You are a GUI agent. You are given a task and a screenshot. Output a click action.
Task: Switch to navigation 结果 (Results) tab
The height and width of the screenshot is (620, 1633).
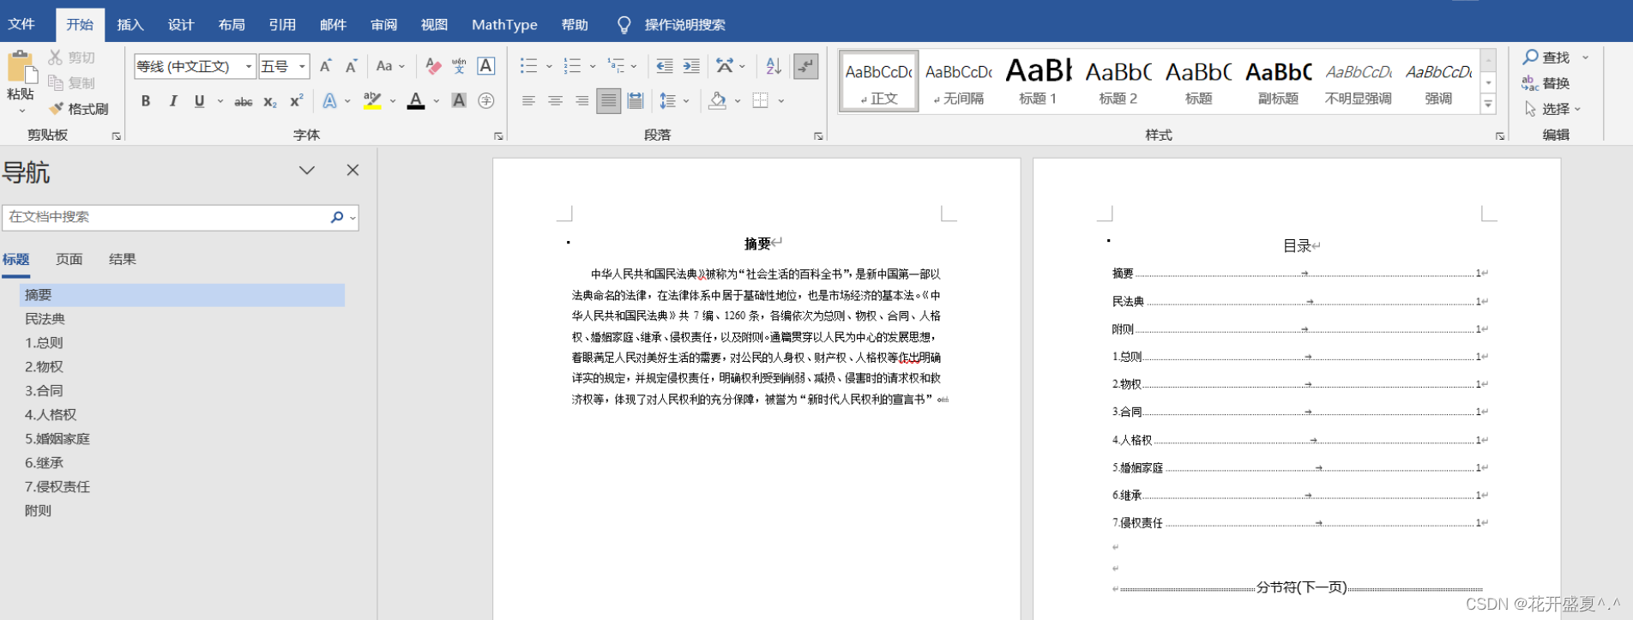pyautogui.click(x=123, y=259)
